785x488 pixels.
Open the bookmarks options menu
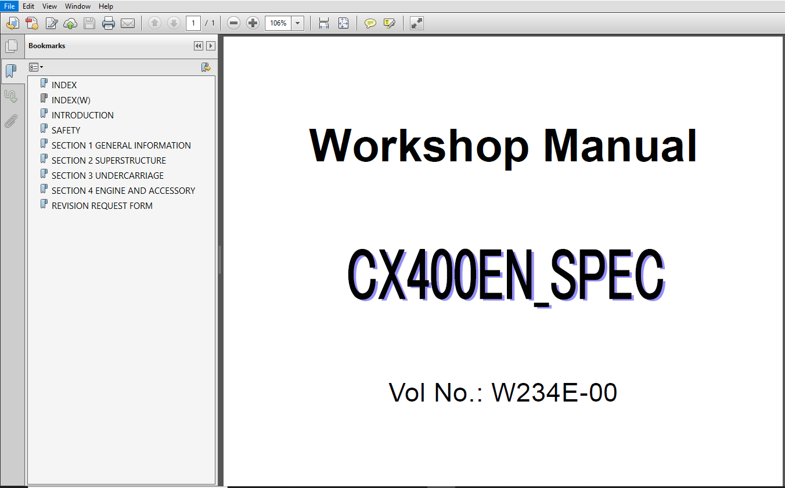coord(36,67)
